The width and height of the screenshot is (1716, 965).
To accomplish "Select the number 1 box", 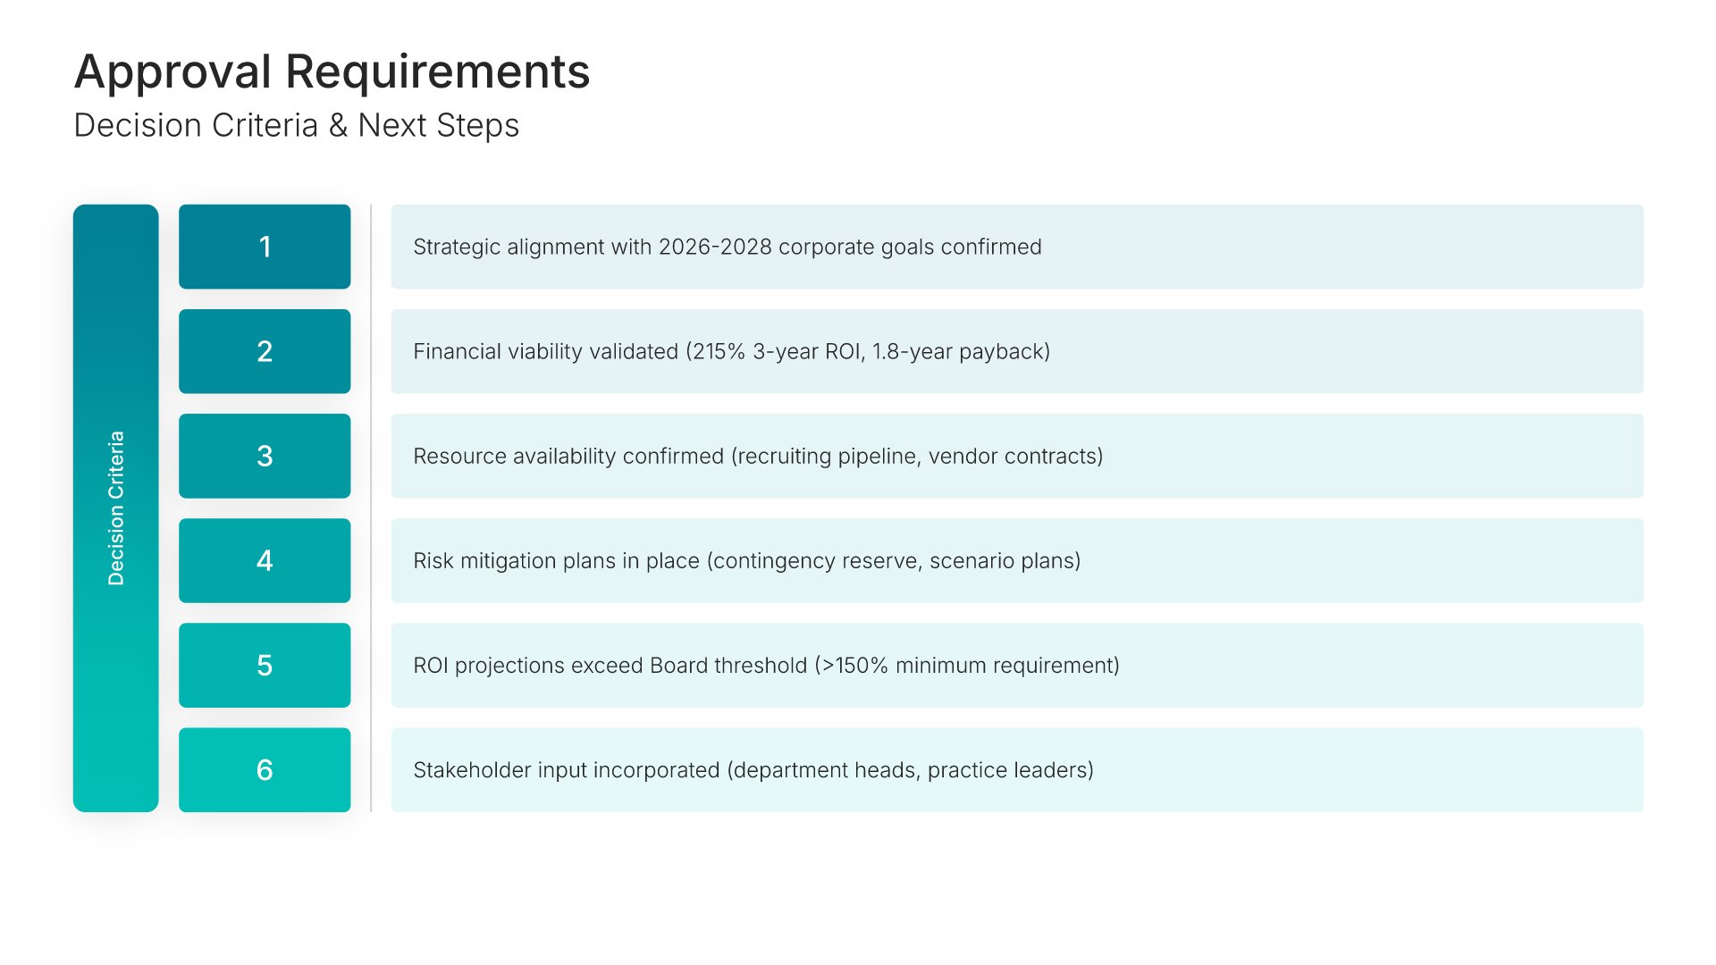I will [265, 247].
